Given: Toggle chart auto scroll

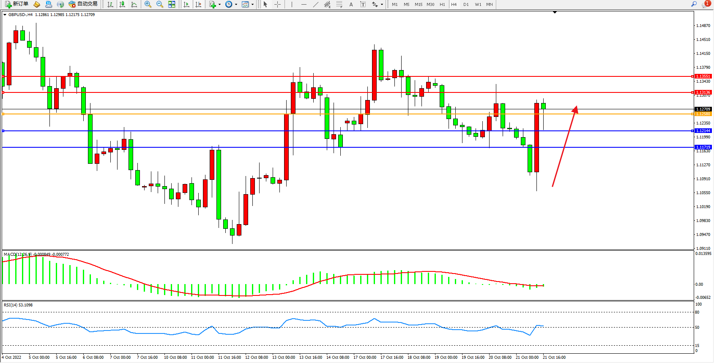Looking at the screenshot, I should click(186, 4).
